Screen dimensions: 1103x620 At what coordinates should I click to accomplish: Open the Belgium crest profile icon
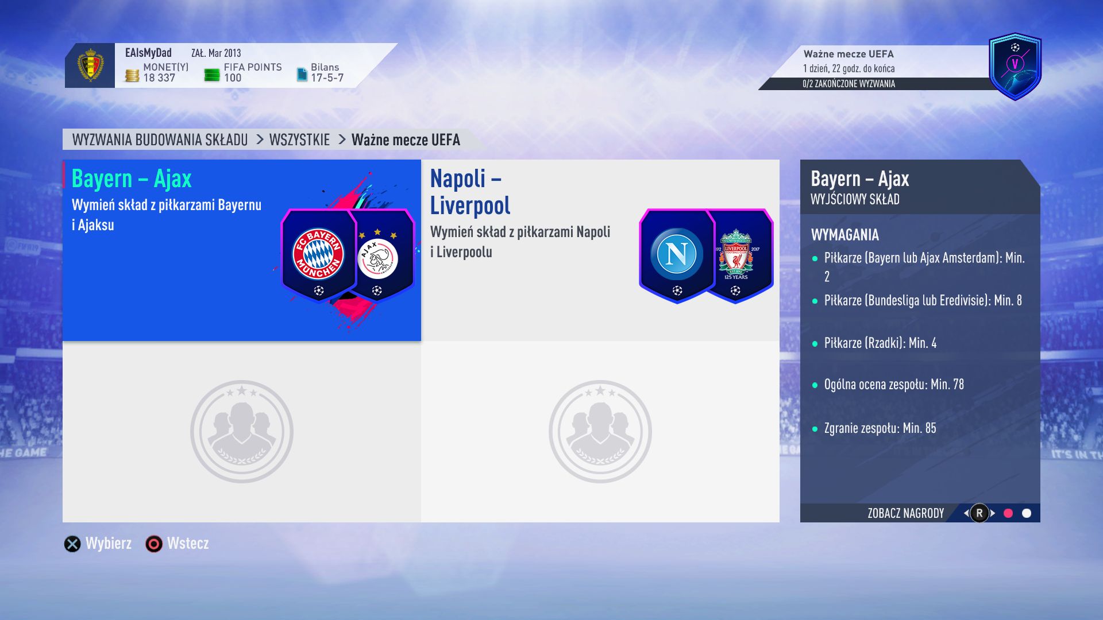pyautogui.click(x=90, y=65)
